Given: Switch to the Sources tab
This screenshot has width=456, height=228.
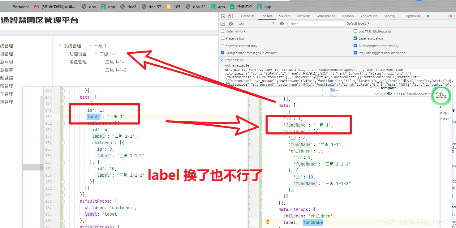Looking at the screenshot, I should pos(285,16).
